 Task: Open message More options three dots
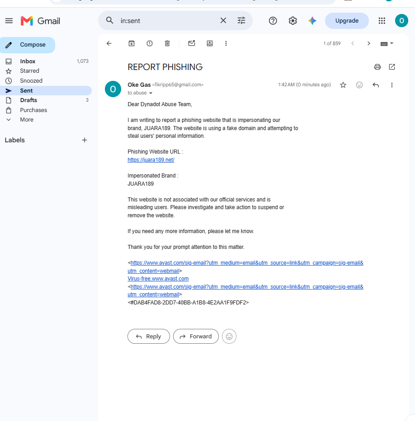(392, 85)
